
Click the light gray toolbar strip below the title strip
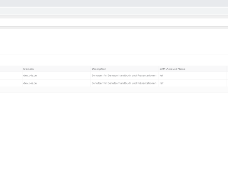(114, 11)
